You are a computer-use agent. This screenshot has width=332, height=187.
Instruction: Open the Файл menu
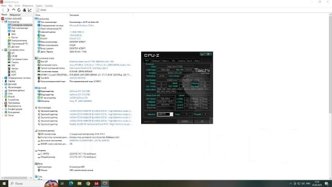click(4, 6)
